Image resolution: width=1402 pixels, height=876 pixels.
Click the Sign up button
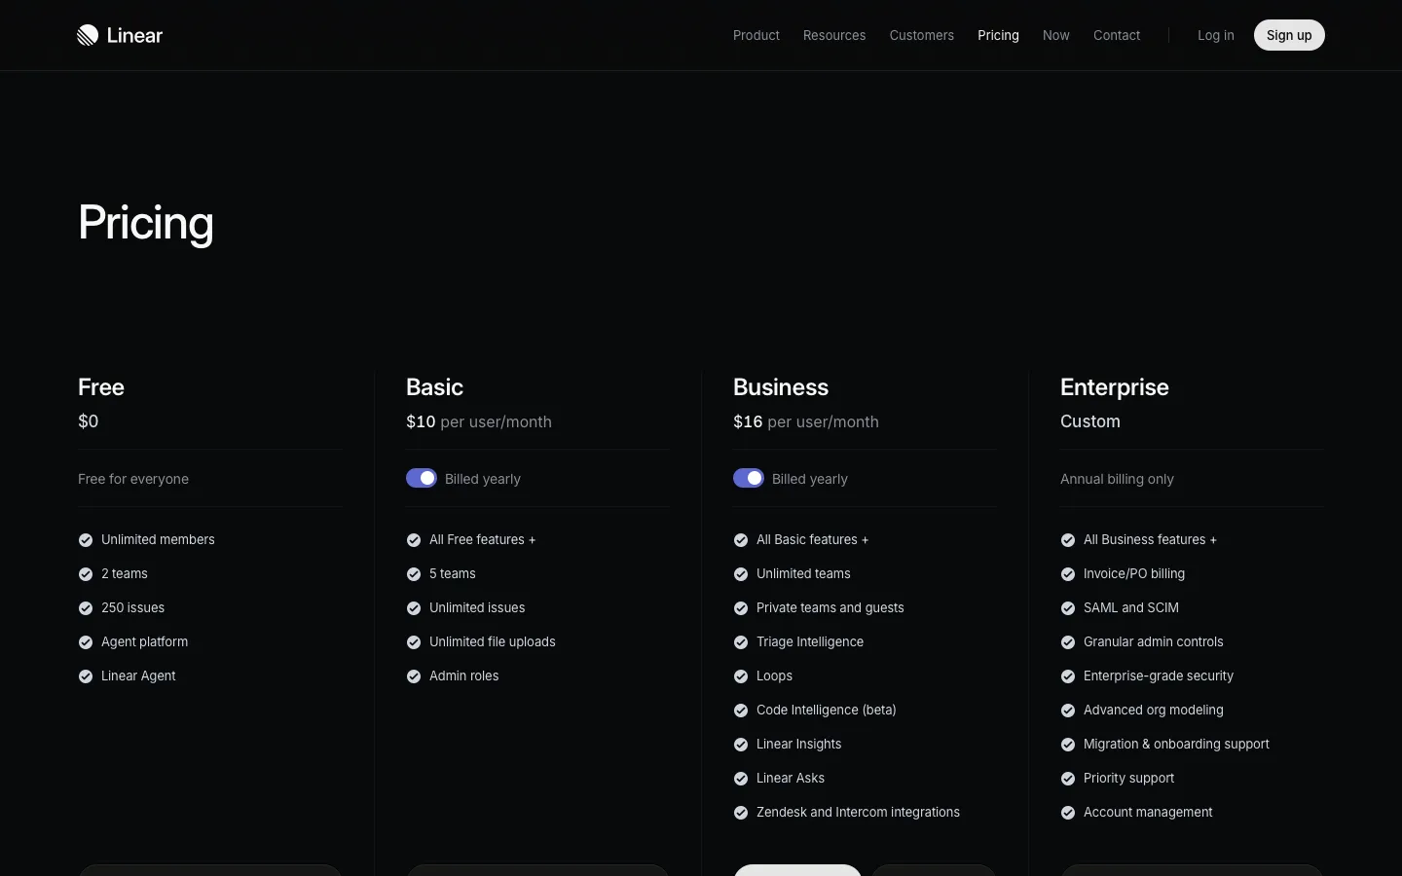pyautogui.click(x=1289, y=35)
